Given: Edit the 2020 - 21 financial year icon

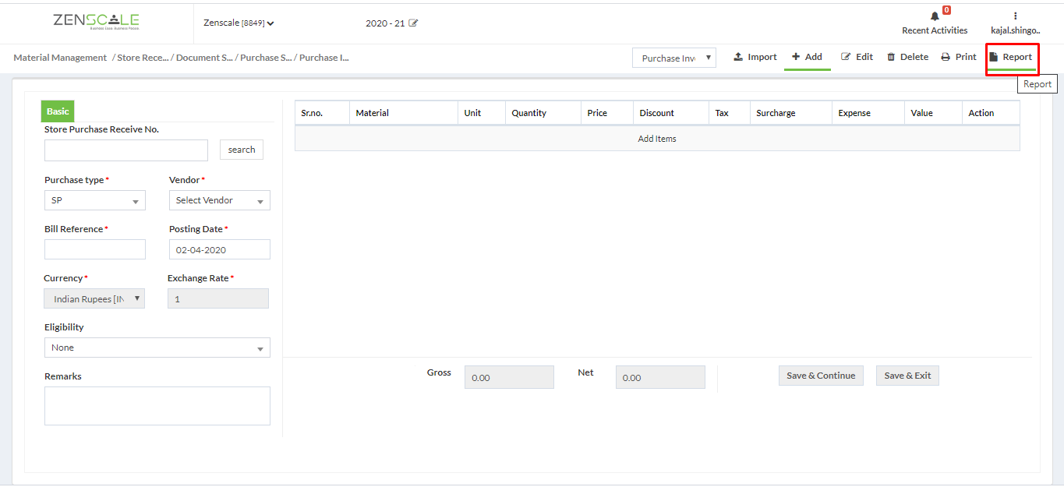Looking at the screenshot, I should point(413,23).
